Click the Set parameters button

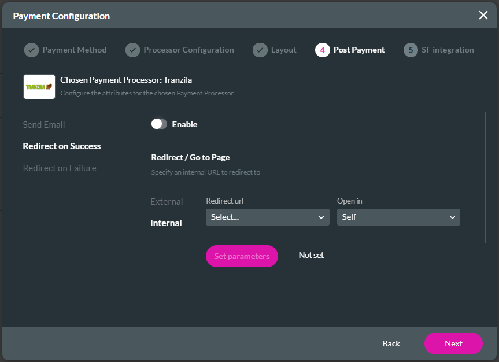point(242,256)
